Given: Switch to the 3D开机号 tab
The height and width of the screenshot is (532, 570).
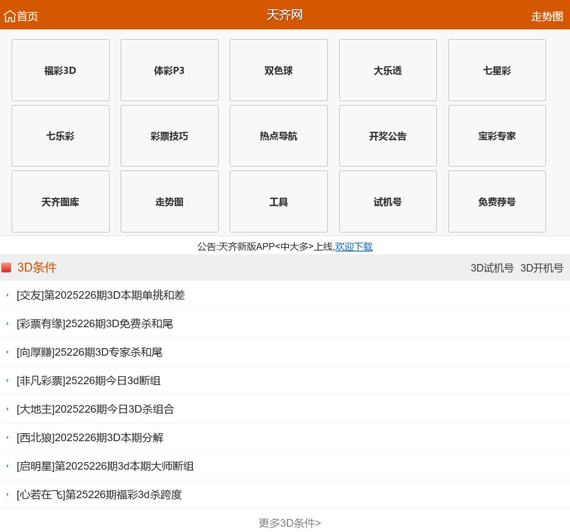Looking at the screenshot, I should point(542,268).
